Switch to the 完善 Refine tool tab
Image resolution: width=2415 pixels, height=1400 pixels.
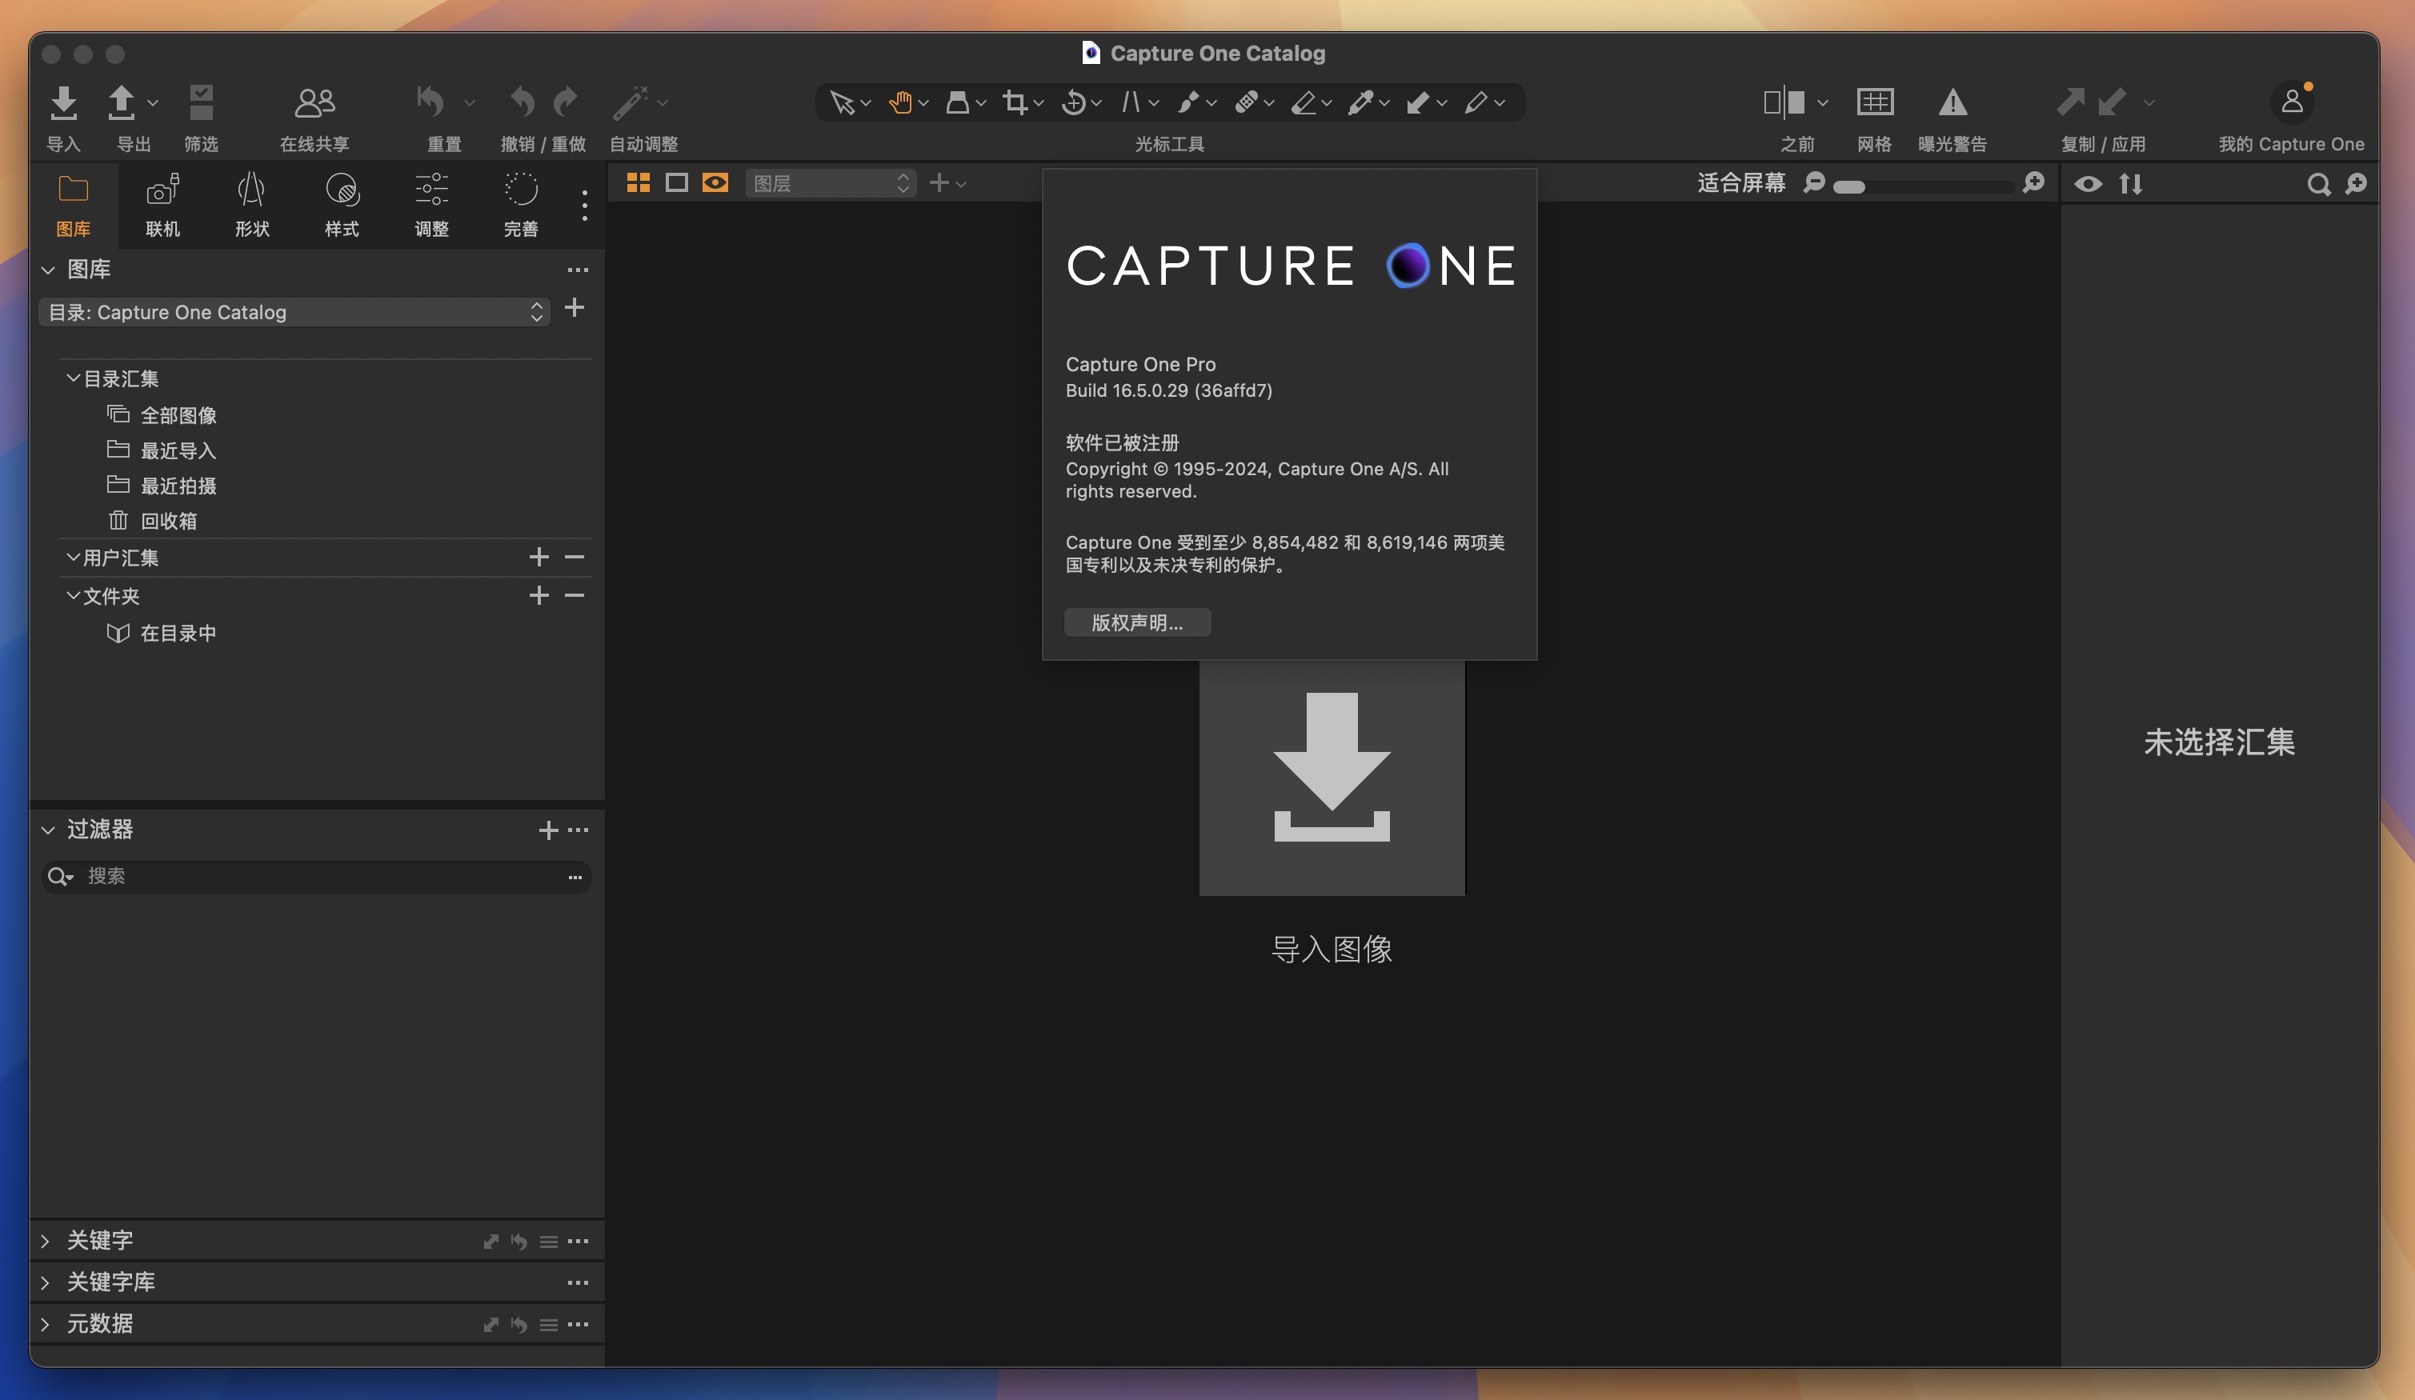click(522, 205)
